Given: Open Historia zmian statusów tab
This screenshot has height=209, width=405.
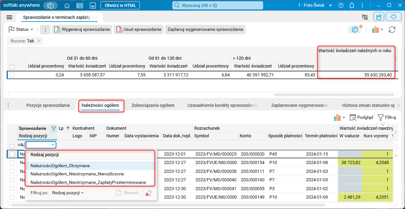Looking at the screenshot, I should pos(369,105).
